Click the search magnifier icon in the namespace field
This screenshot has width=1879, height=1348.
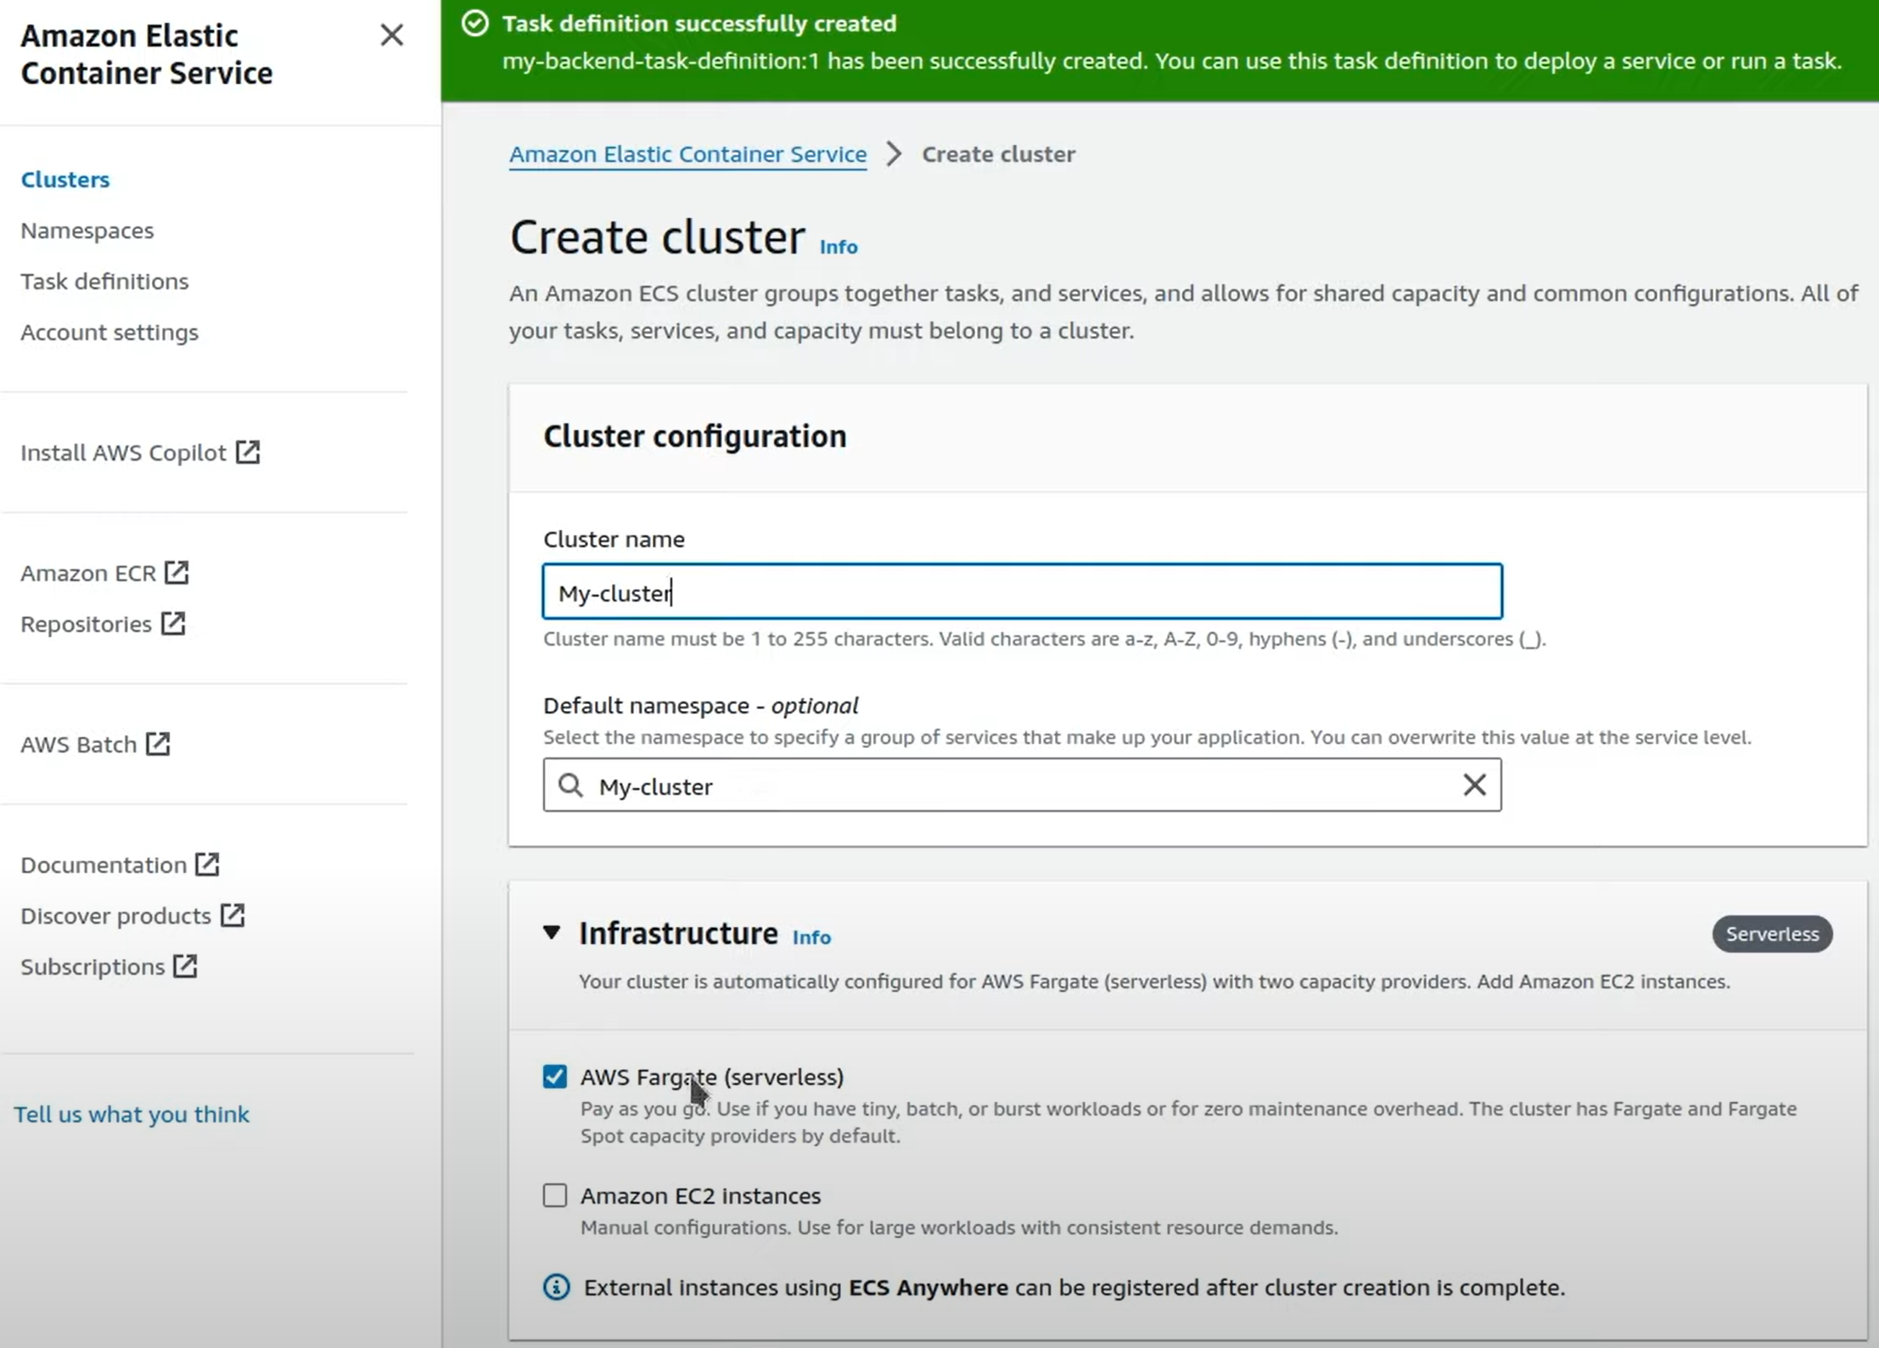(x=570, y=786)
